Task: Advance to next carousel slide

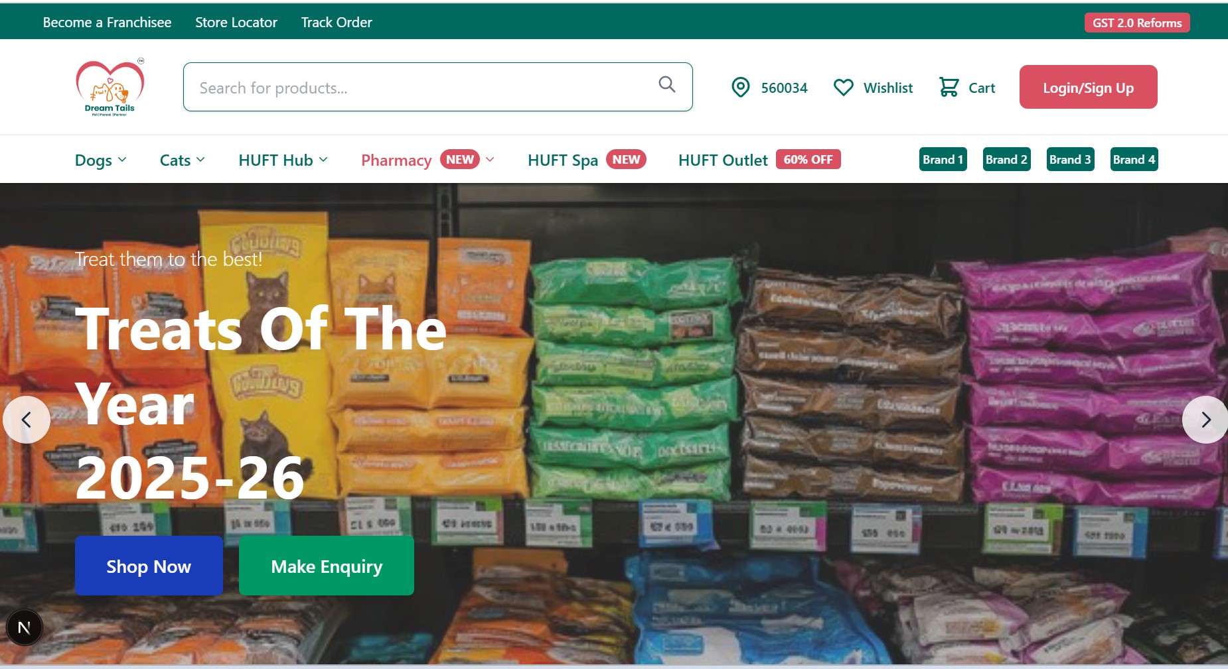Action: click(1205, 420)
